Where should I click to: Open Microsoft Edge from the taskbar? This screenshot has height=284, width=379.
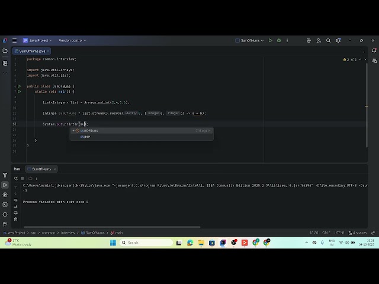click(190, 243)
